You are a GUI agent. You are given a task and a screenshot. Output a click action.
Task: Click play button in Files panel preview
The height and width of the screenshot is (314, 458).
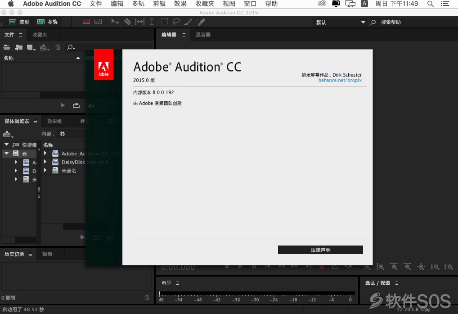point(63,105)
